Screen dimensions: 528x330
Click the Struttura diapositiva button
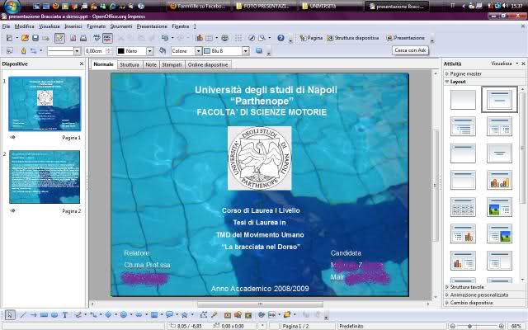(x=356, y=38)
